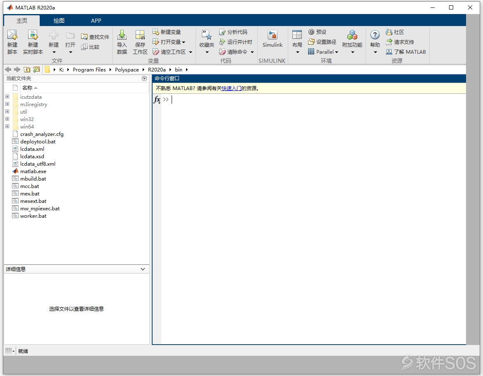This screenshot has width=483, height=376.
Task: Open the dropdown arrow under New (新建)
Action: (x=54, y=52)
